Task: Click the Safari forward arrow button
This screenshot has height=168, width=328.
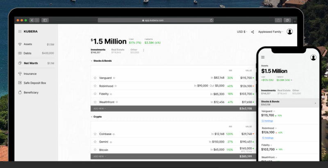Action: pyautogui.click(x=37, y=20)
